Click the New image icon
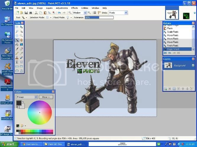 [17, 13]
